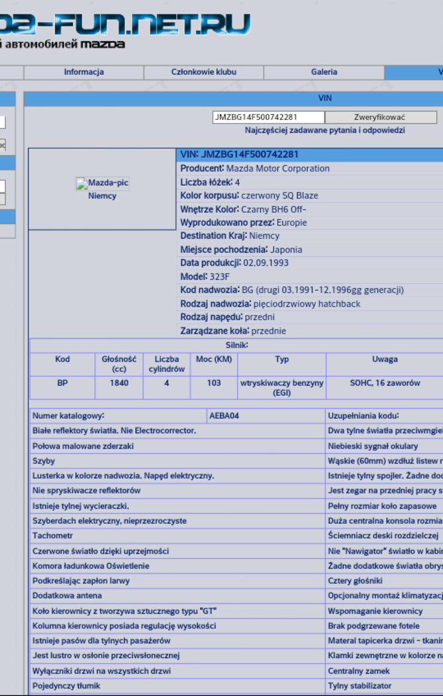Click 'Dodatkowa antena' row
This screenshot has height=696, width=443.
[177, 596]
